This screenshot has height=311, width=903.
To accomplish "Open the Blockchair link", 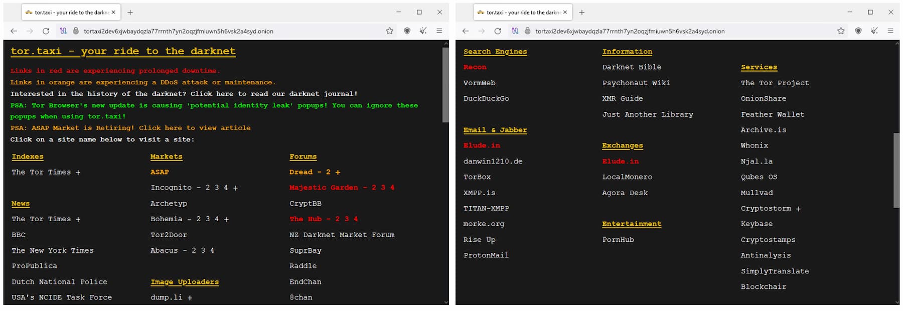I will pyautogui.click(x=764, y=287).
